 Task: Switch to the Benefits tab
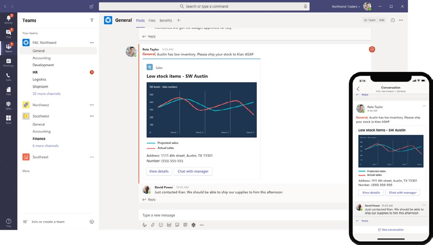pos(166,20)
